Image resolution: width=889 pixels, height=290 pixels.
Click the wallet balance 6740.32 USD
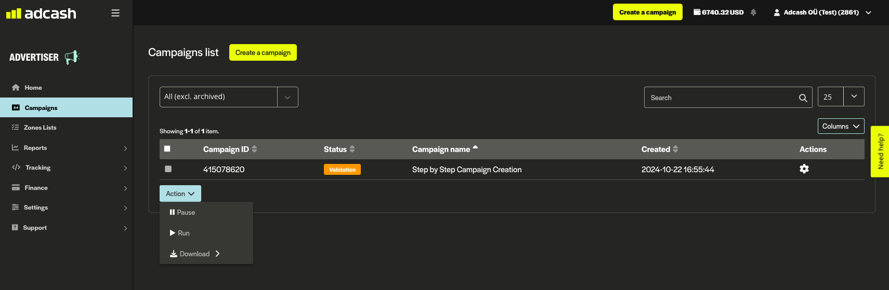coord(718,12)
